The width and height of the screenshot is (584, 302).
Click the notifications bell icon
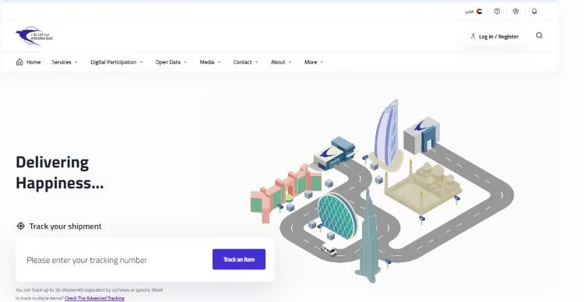pos(534,11)
